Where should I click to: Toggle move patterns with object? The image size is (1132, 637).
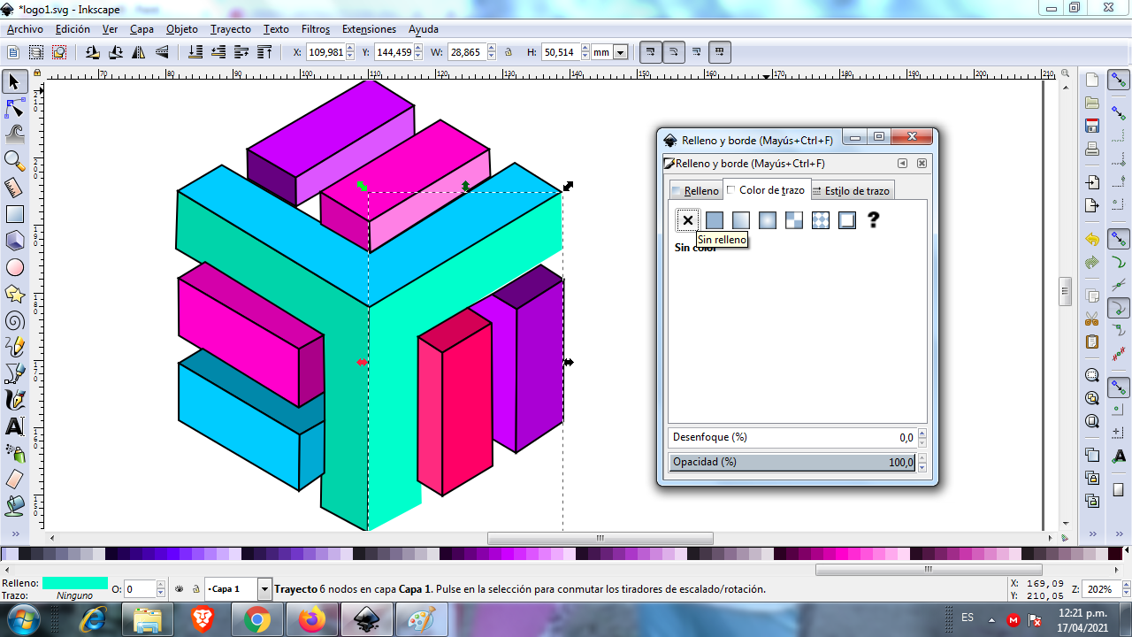point(720,52)
